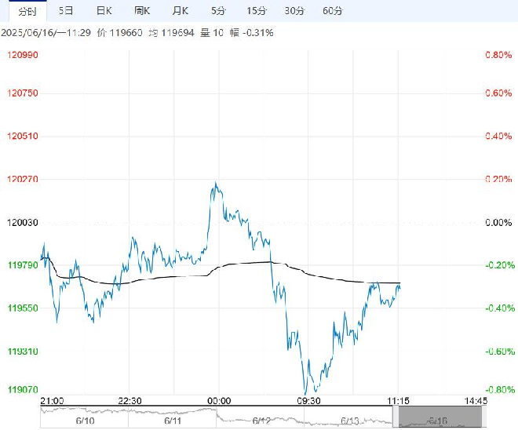This screenshot has height=430, width=518.
Task: Click the -0.60% percent axis label
Action: [500, 352]
